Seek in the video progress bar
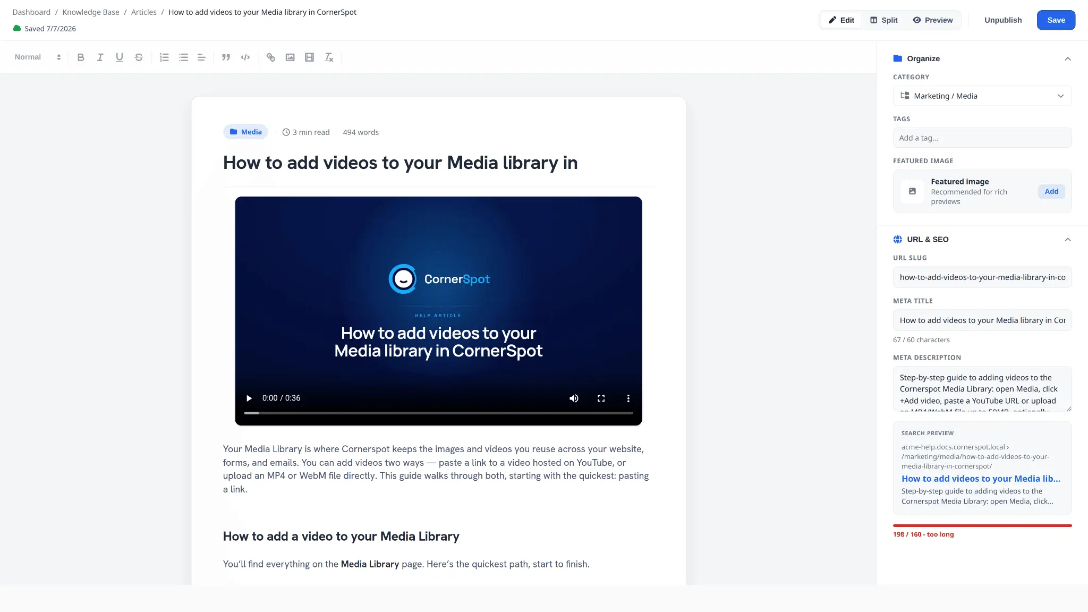Image resolution: width=1088 pixels, height=612 pixels. pos(438,413)
